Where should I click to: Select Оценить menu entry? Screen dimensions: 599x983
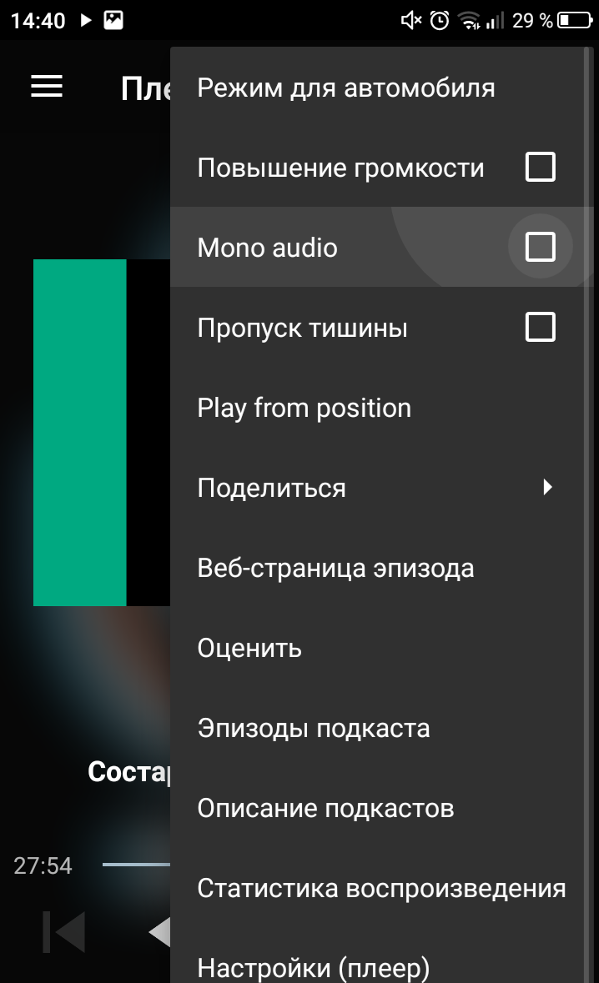(x=381, y=648)
